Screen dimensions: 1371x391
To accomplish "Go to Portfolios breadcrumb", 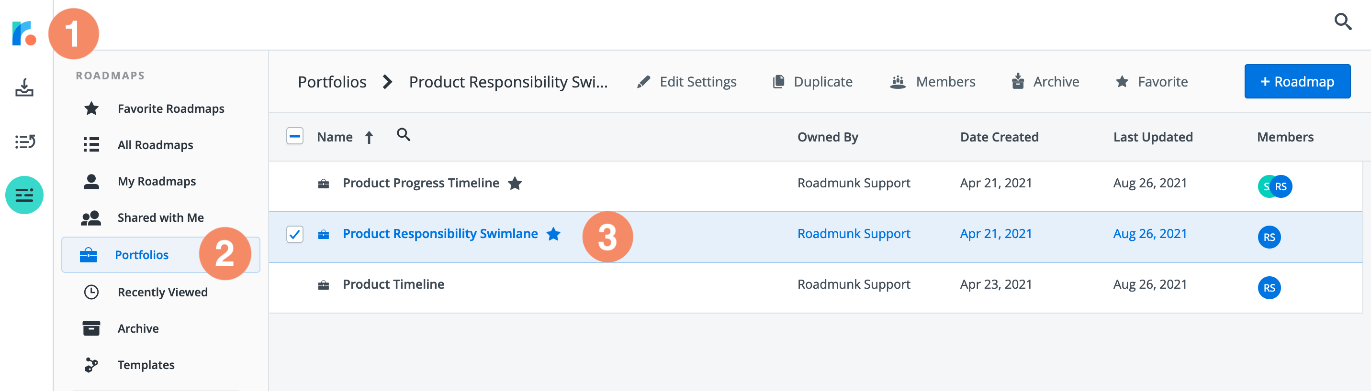I will pos(332,82).
